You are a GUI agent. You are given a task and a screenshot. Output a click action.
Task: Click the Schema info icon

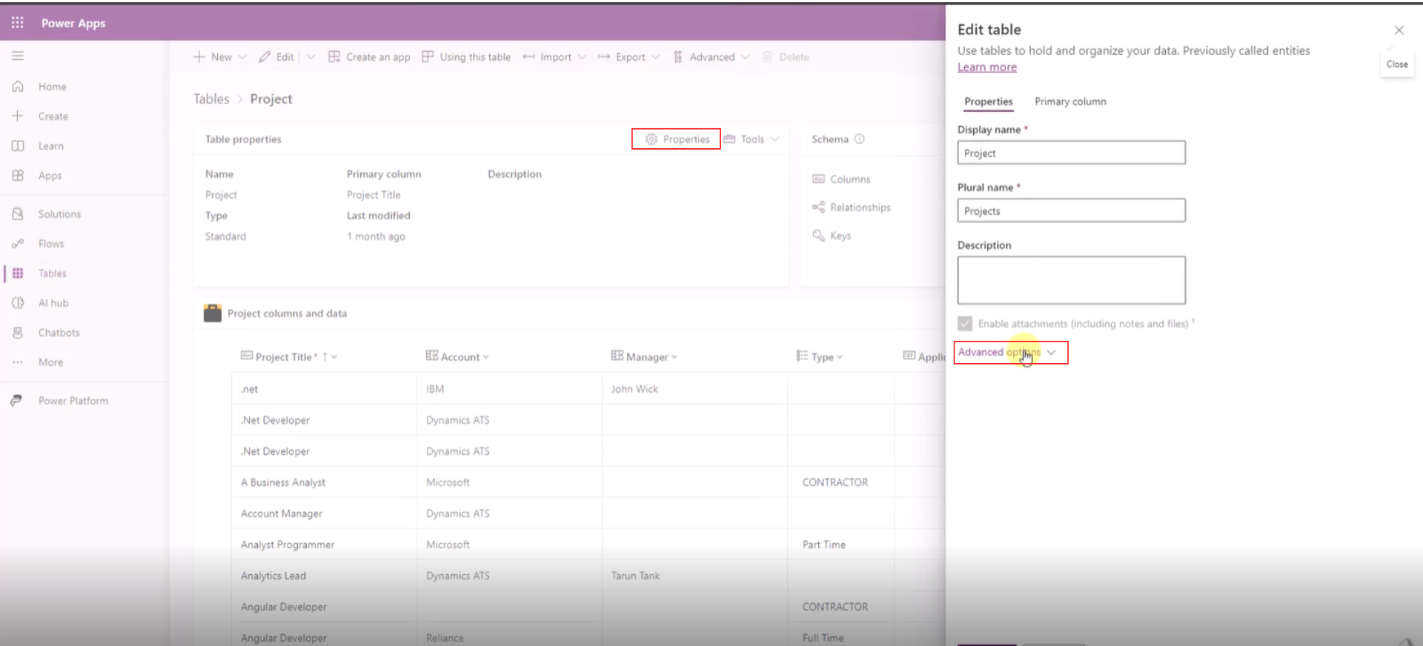860,139
